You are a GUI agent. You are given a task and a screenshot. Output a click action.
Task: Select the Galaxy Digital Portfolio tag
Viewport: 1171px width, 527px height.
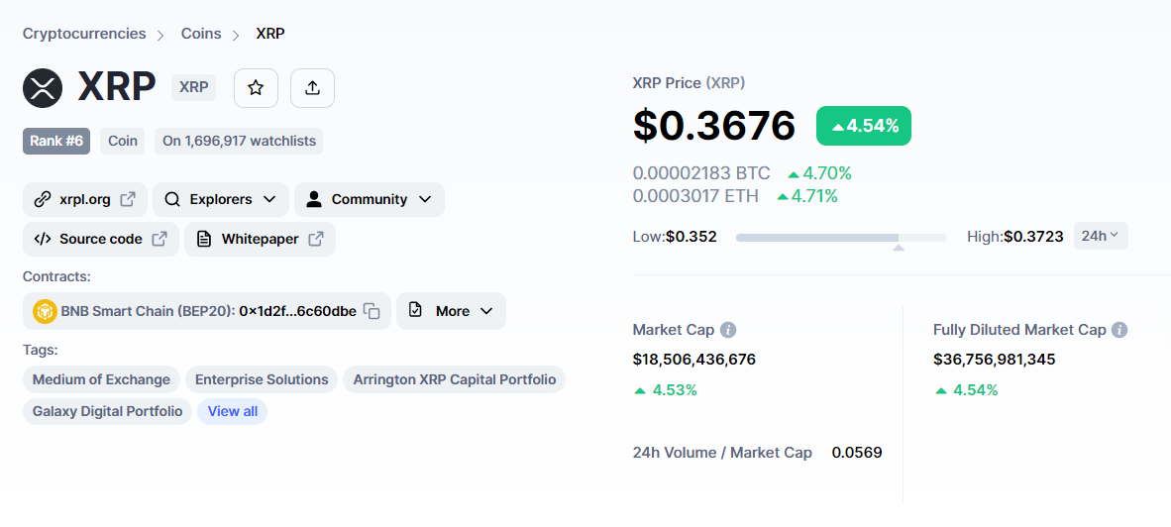tap(107, 411)
